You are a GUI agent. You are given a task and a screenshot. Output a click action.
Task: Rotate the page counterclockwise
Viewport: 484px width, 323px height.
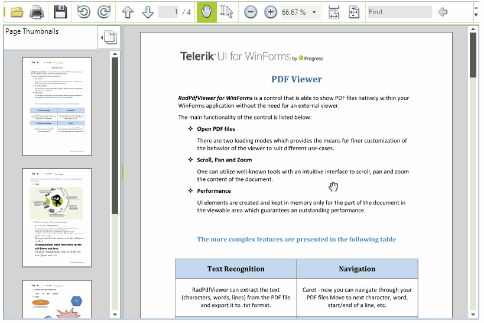84,12
